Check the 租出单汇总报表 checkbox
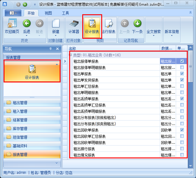This screenshot has height=178, width=196. point(182,86)
